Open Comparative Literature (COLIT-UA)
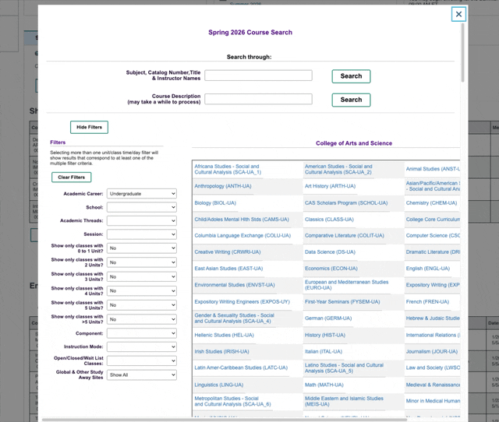Image resolution: width=499 pixels, height=422 pixels. [x=345, y=235]
